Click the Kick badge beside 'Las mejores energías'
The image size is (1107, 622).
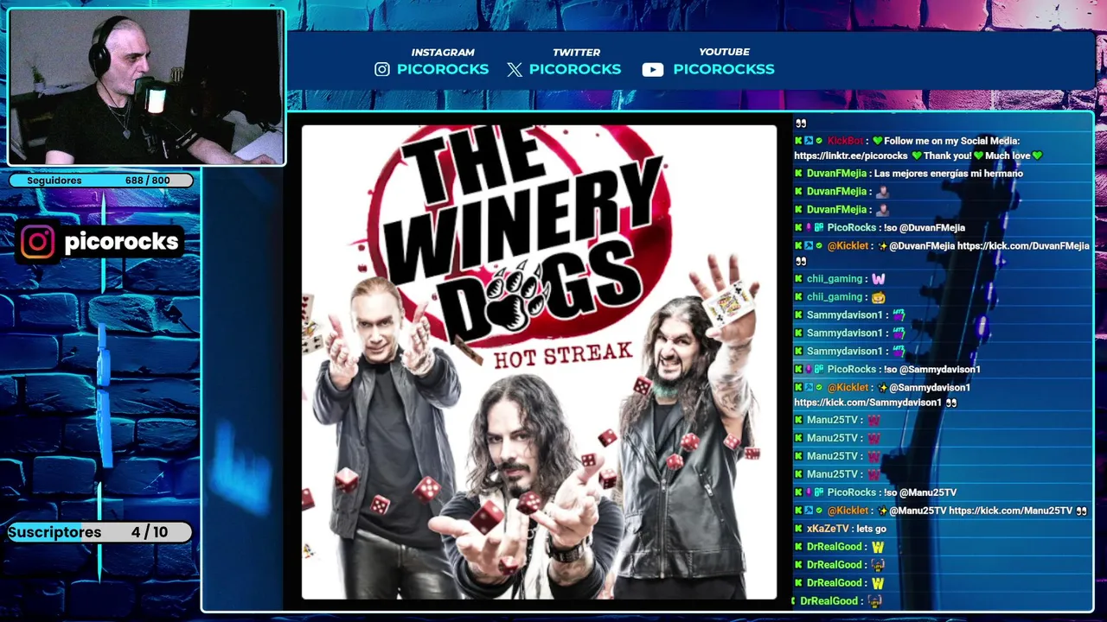click(798, 174)
